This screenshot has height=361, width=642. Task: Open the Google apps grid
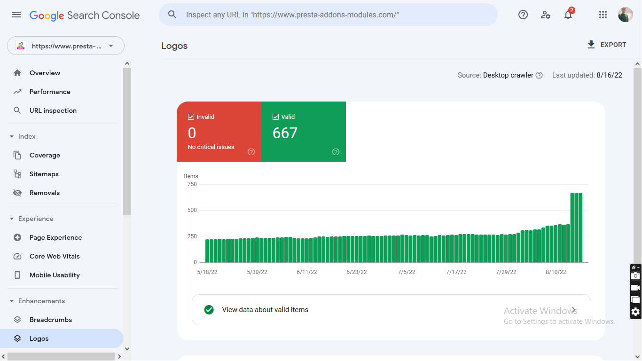pyautogui.click(x=603, y=15)
